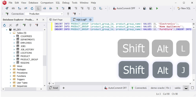
Task: Collapse the HR_DEV schema node
Action: click(x=7, y=30)
